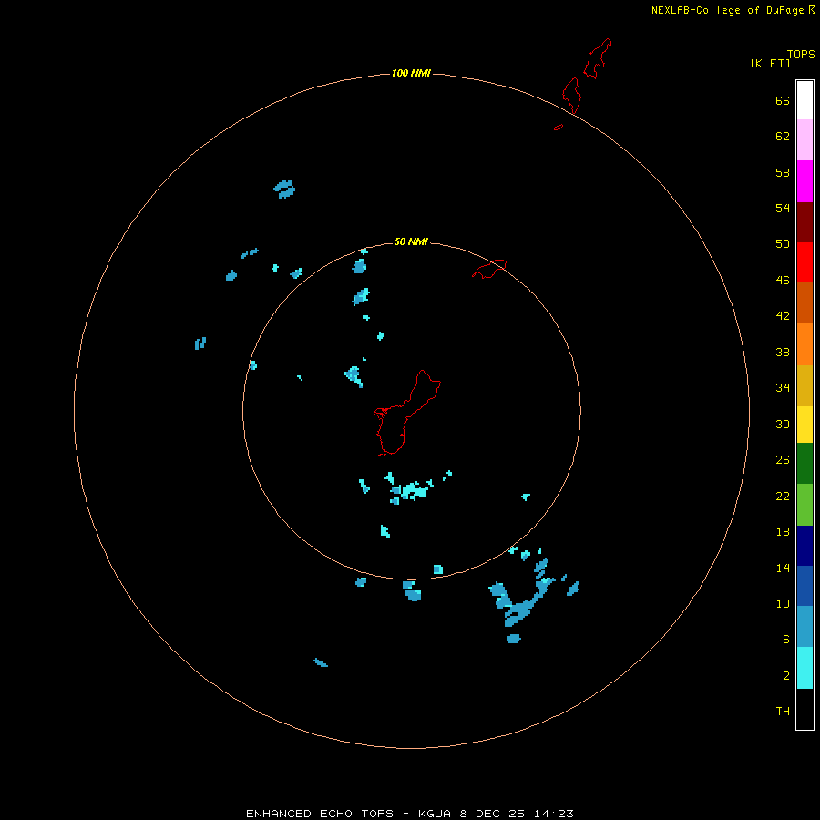Image resolution: width=820 pixels, height=820 pixels.
Task: Select the light green 22 legend swatch
Action: [x=805, y=505]
